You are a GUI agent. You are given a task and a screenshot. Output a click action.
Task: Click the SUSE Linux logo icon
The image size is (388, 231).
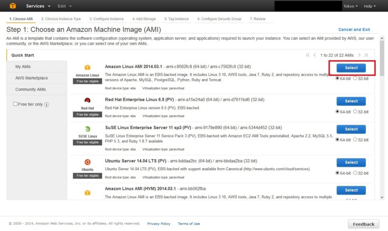click(87, 129)
